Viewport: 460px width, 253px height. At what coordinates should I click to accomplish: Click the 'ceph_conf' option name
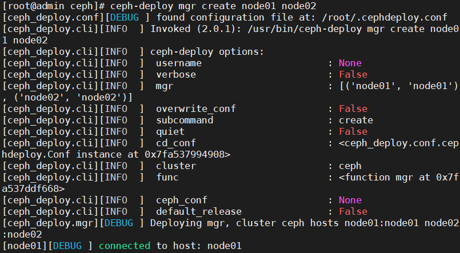click(x=182, y=200)
